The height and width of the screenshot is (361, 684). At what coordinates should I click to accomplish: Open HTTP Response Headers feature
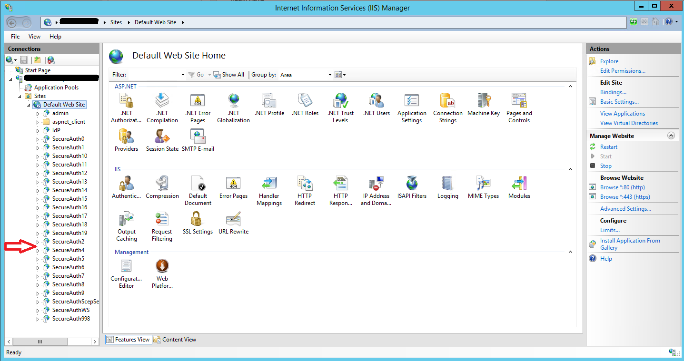[x=340, y=191]
